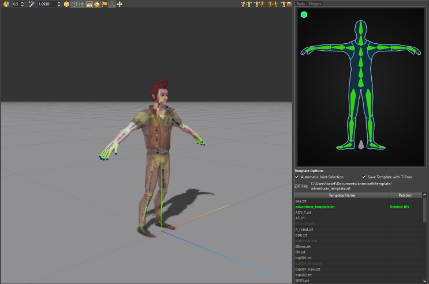429x284 pixels.
Task: Switch to the Fingers tab
Action: coord(315,3)
